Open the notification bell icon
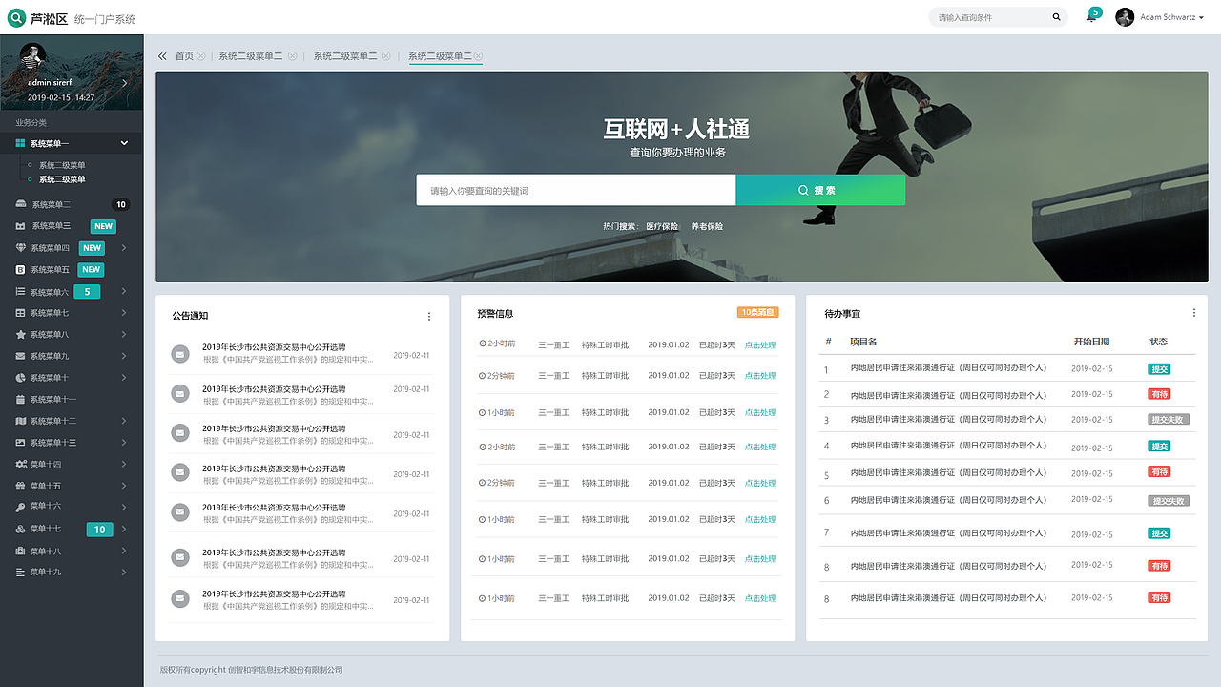 [1091, 18]
